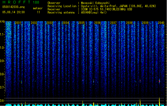Click the meteor echo just after 2031
The image size is (167, 106).
tap(22, 82)
